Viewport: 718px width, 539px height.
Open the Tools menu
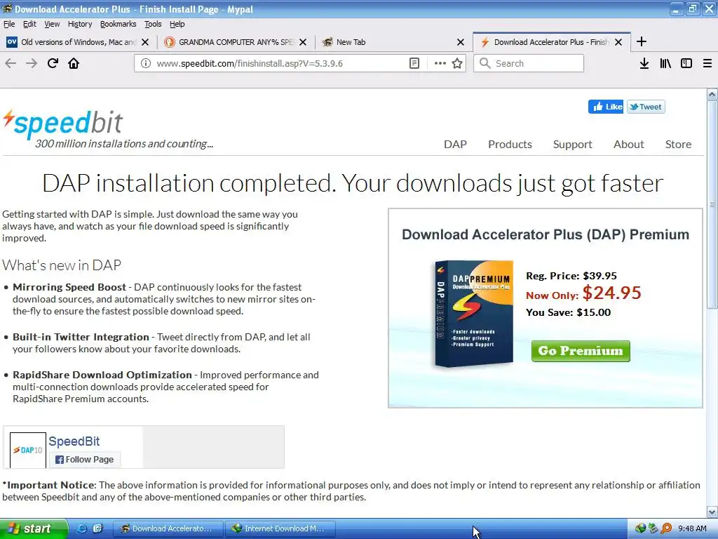click(152, 24)
